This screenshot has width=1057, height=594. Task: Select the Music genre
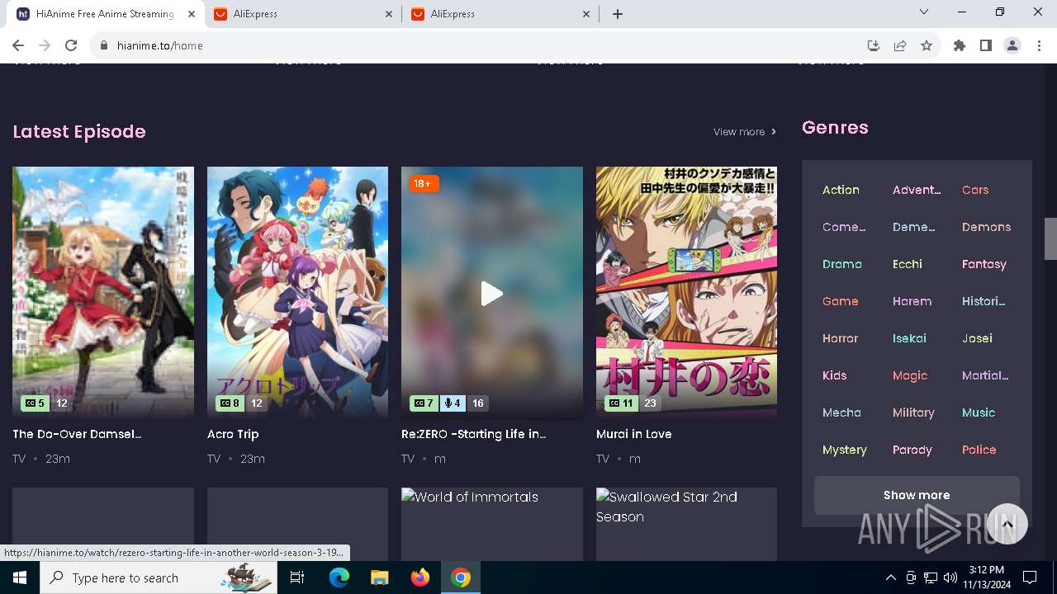click(979, 412)
